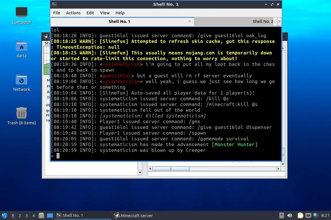The width and height of the screenshot is (331, 220).
Task: Click the Minecraft server player list scroll down arrow
Action: 140,172
